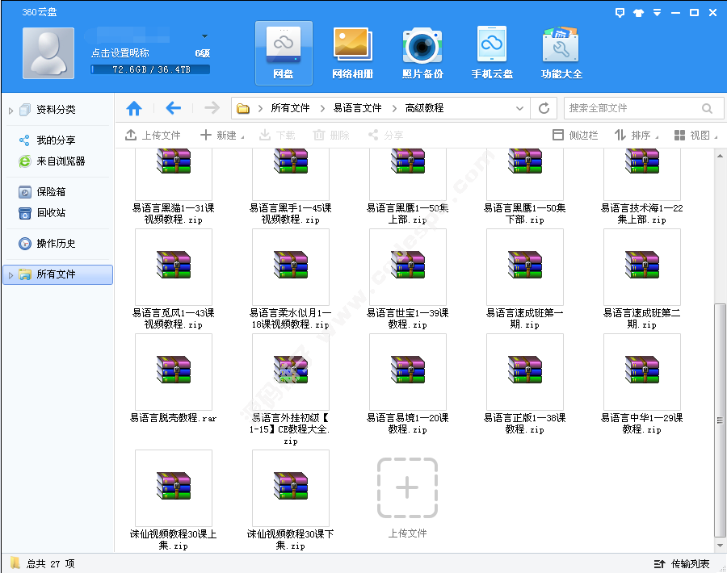Image resolution: width=727 pixels, height=573 pixels.
Task: Select 易语言觅风1—43课视频教程.zip archive icon
Action: [x=174, y=265]
